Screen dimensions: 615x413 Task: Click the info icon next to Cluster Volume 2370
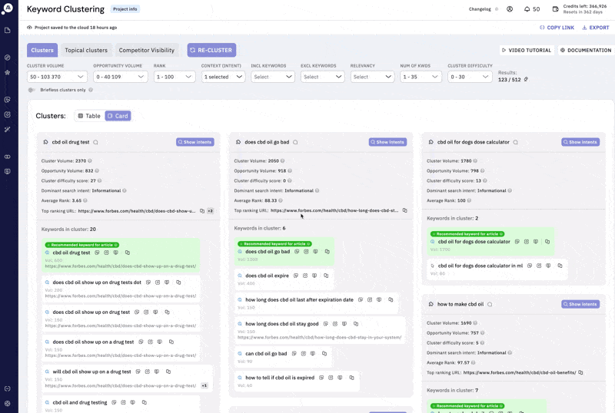click(x=90, y=161)
